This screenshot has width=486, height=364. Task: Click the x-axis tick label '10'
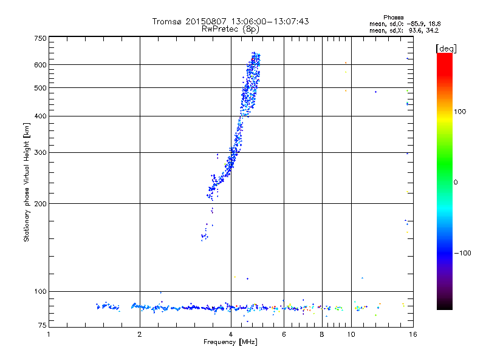coord(351,334)
